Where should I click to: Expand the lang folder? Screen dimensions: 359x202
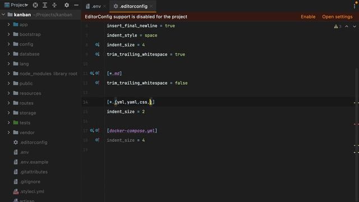[9, 64]
